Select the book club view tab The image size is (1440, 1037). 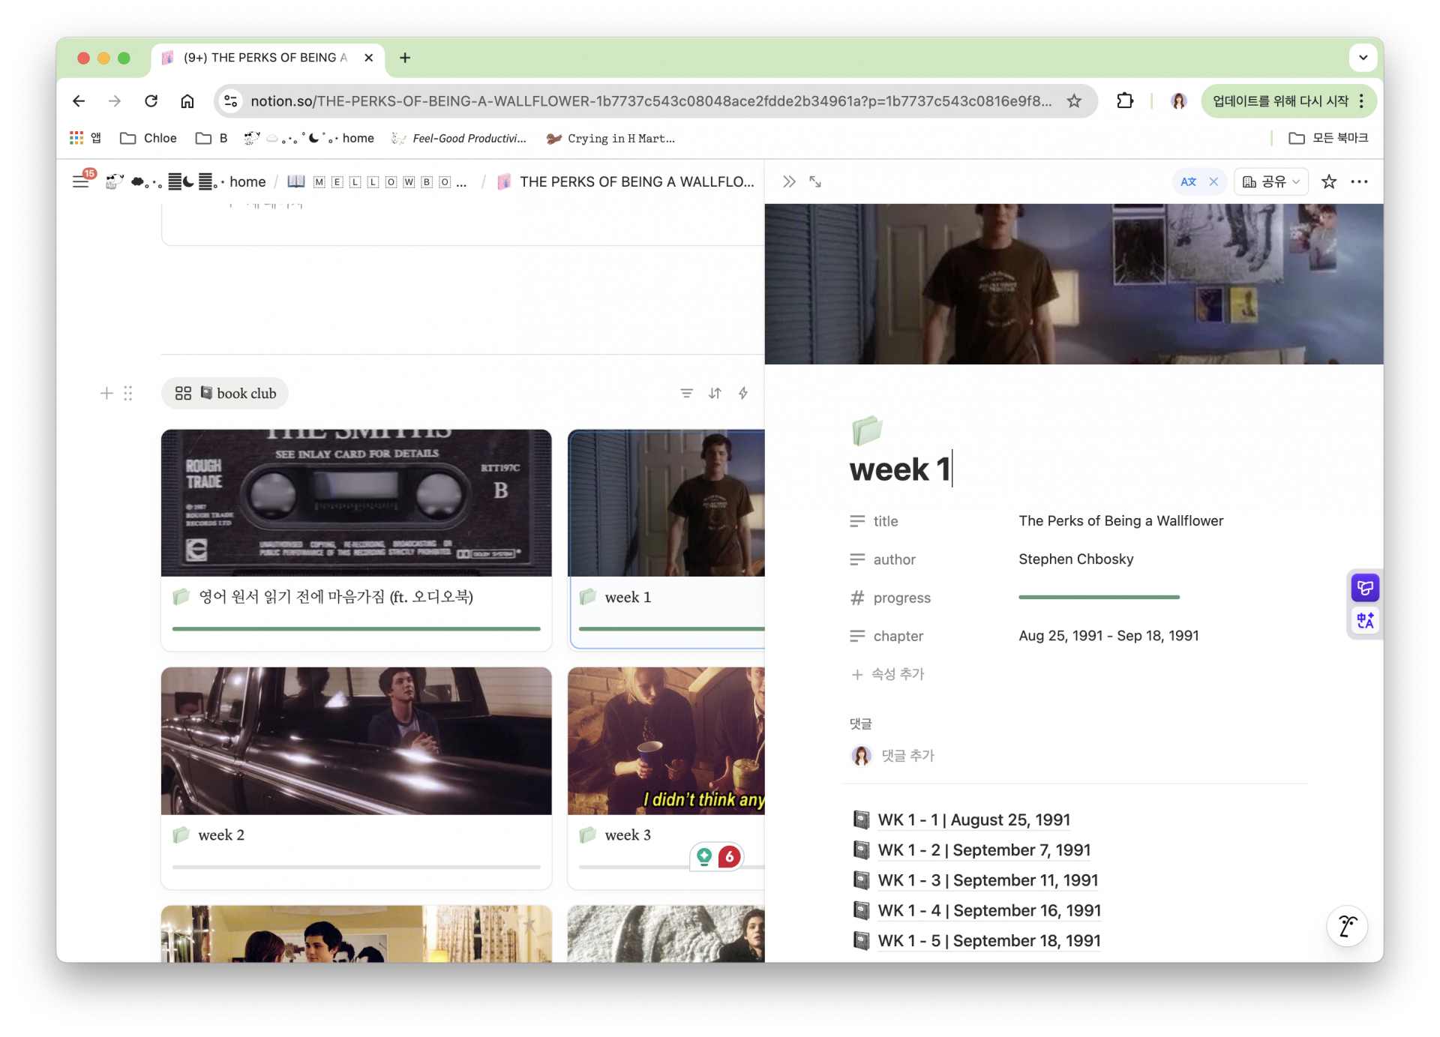(225, 394)
